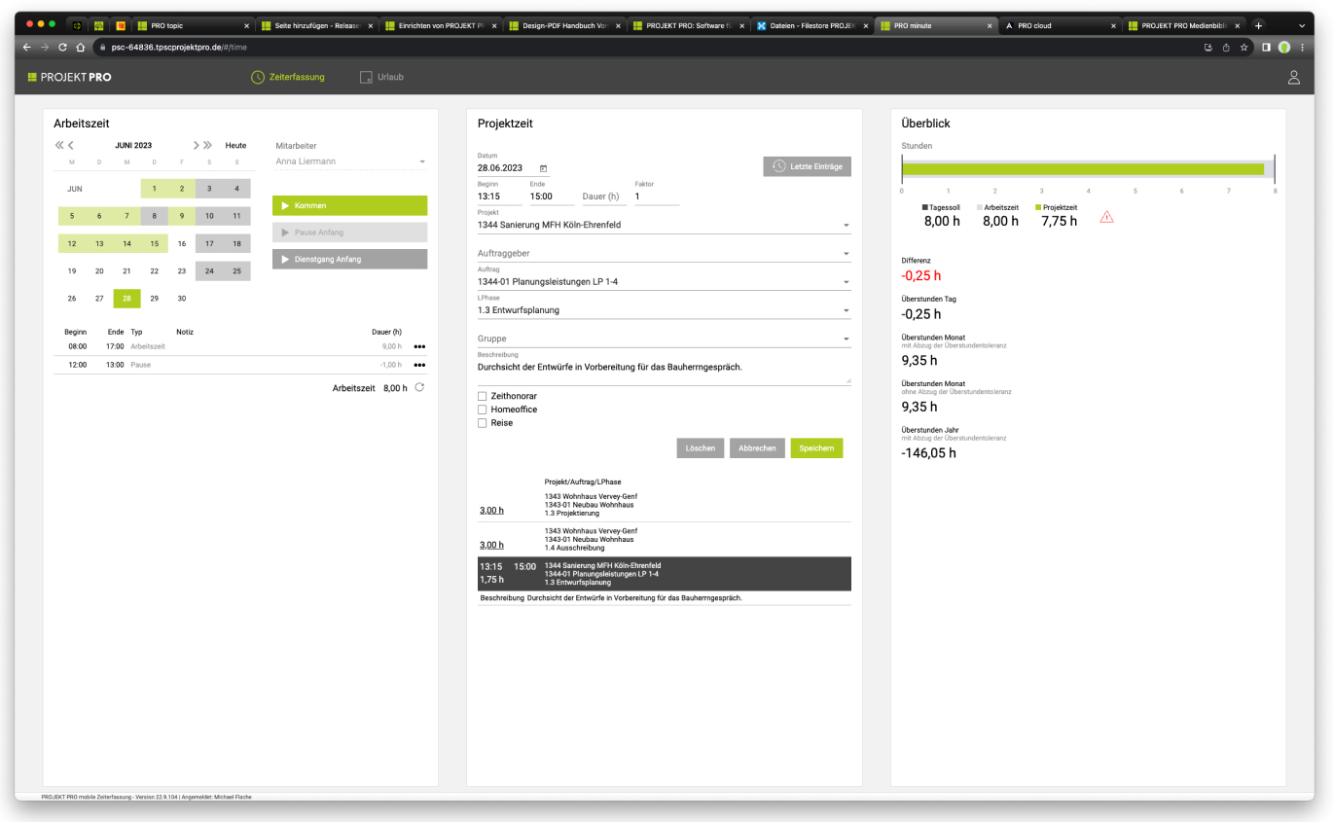
Task: Open three-dot menu for the Arbeitszeit entry
Action: click(x=419, y=345)
